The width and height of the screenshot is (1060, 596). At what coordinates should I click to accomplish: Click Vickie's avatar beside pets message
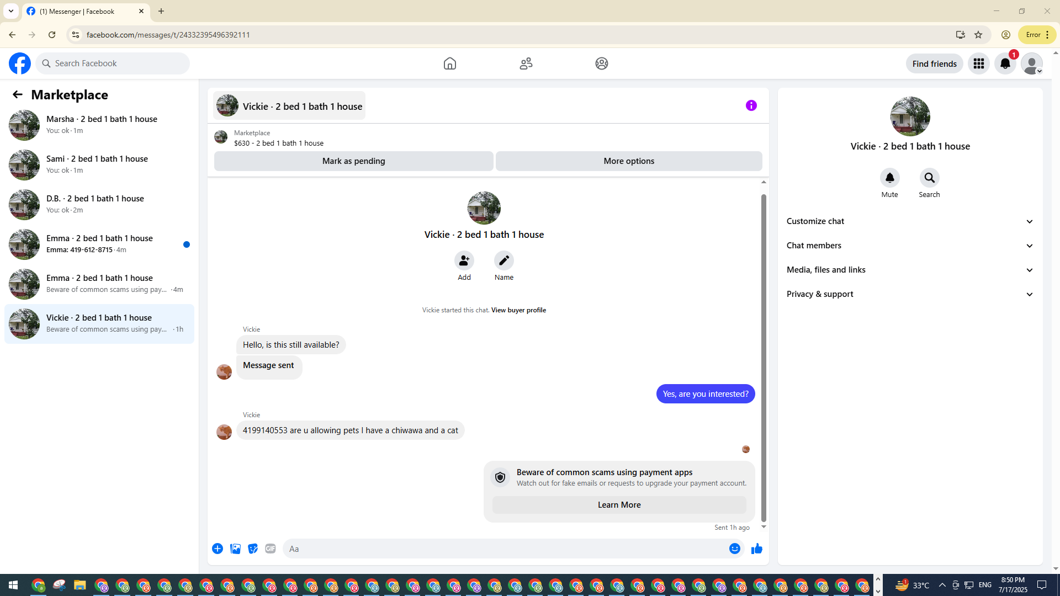click(224, 432)
